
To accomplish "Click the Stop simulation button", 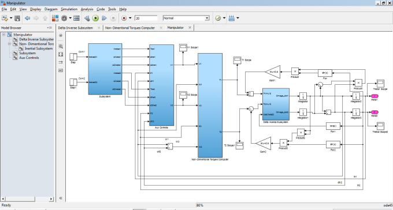I will [113, 18].
